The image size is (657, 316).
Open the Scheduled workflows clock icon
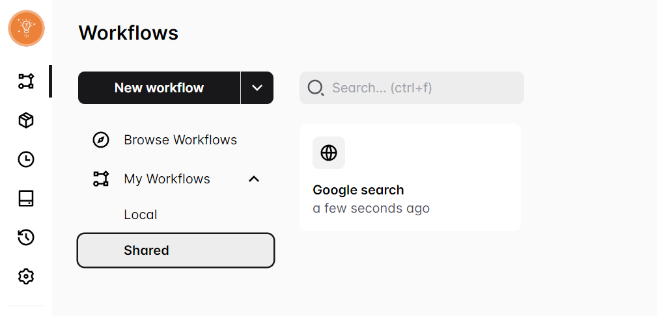[x=26, y=159]
